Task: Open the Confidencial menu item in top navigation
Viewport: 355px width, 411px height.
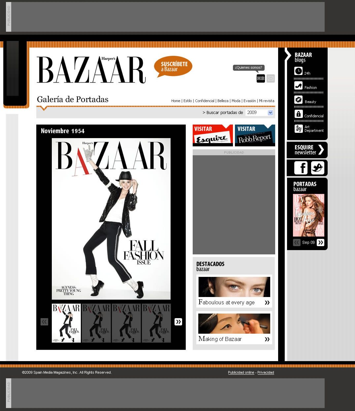Action: (205, 101)
